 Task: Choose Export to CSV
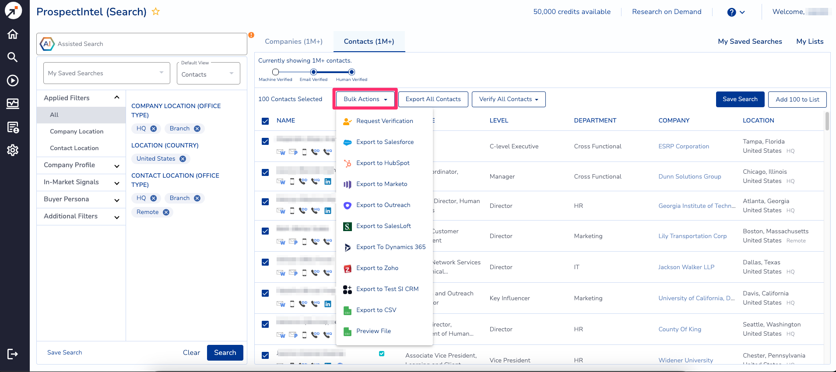pyautogui.click(x=385, y=310)
